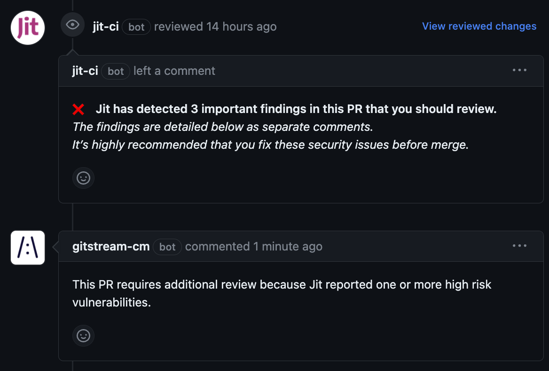
Task: Expand options for the jit-ci review header
Action: pos(519,70)
